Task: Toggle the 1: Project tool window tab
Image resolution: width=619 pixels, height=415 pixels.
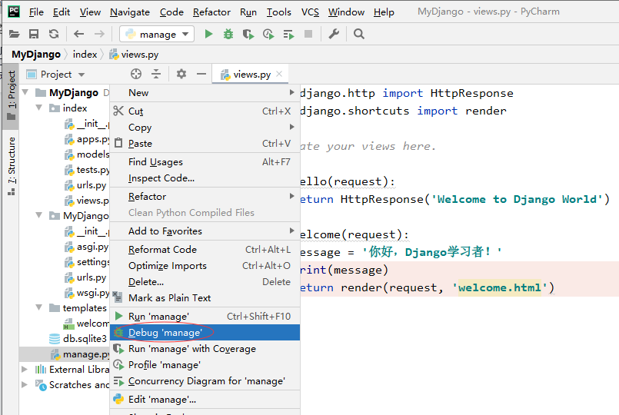Action: tap(11, 96)
